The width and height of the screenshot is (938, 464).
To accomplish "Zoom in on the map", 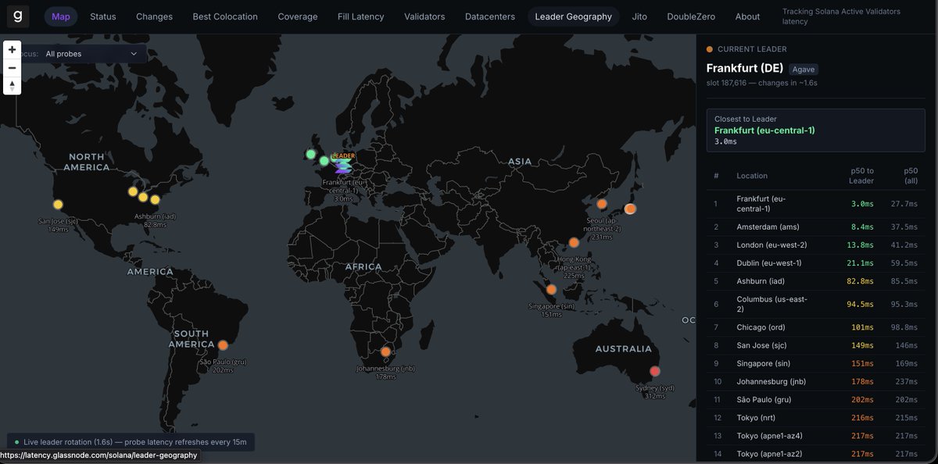I will pyautogui.click(x=13, y=49).
